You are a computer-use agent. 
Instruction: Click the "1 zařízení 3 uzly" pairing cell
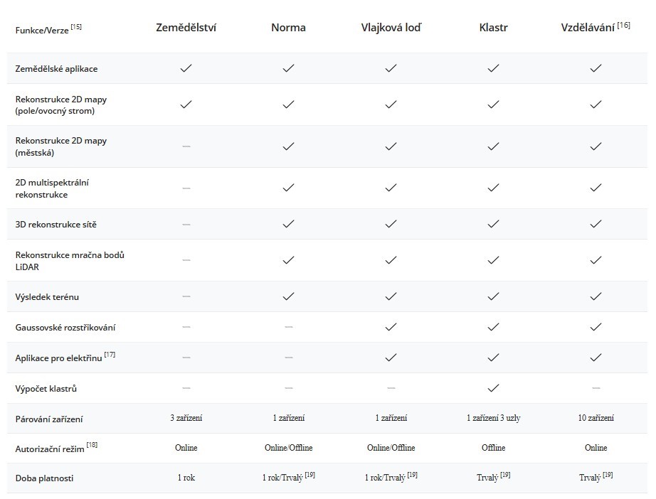coord(493,418)
